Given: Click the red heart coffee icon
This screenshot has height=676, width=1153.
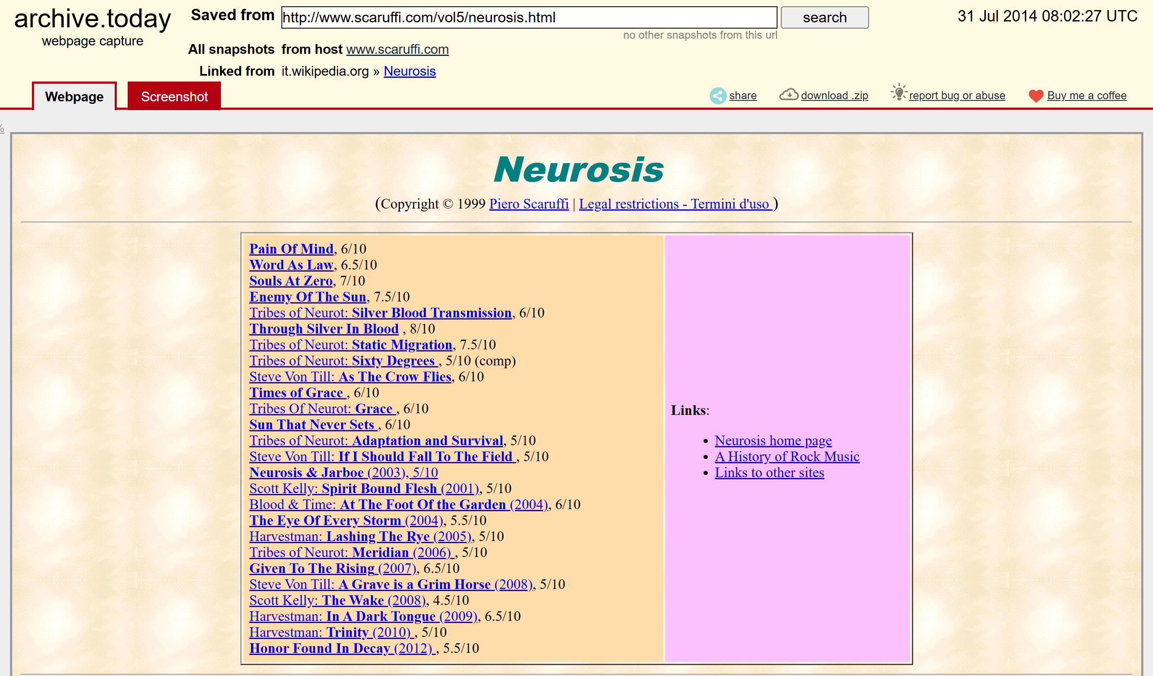Looking at the screenshot, I should click(x=1035, y=96).
